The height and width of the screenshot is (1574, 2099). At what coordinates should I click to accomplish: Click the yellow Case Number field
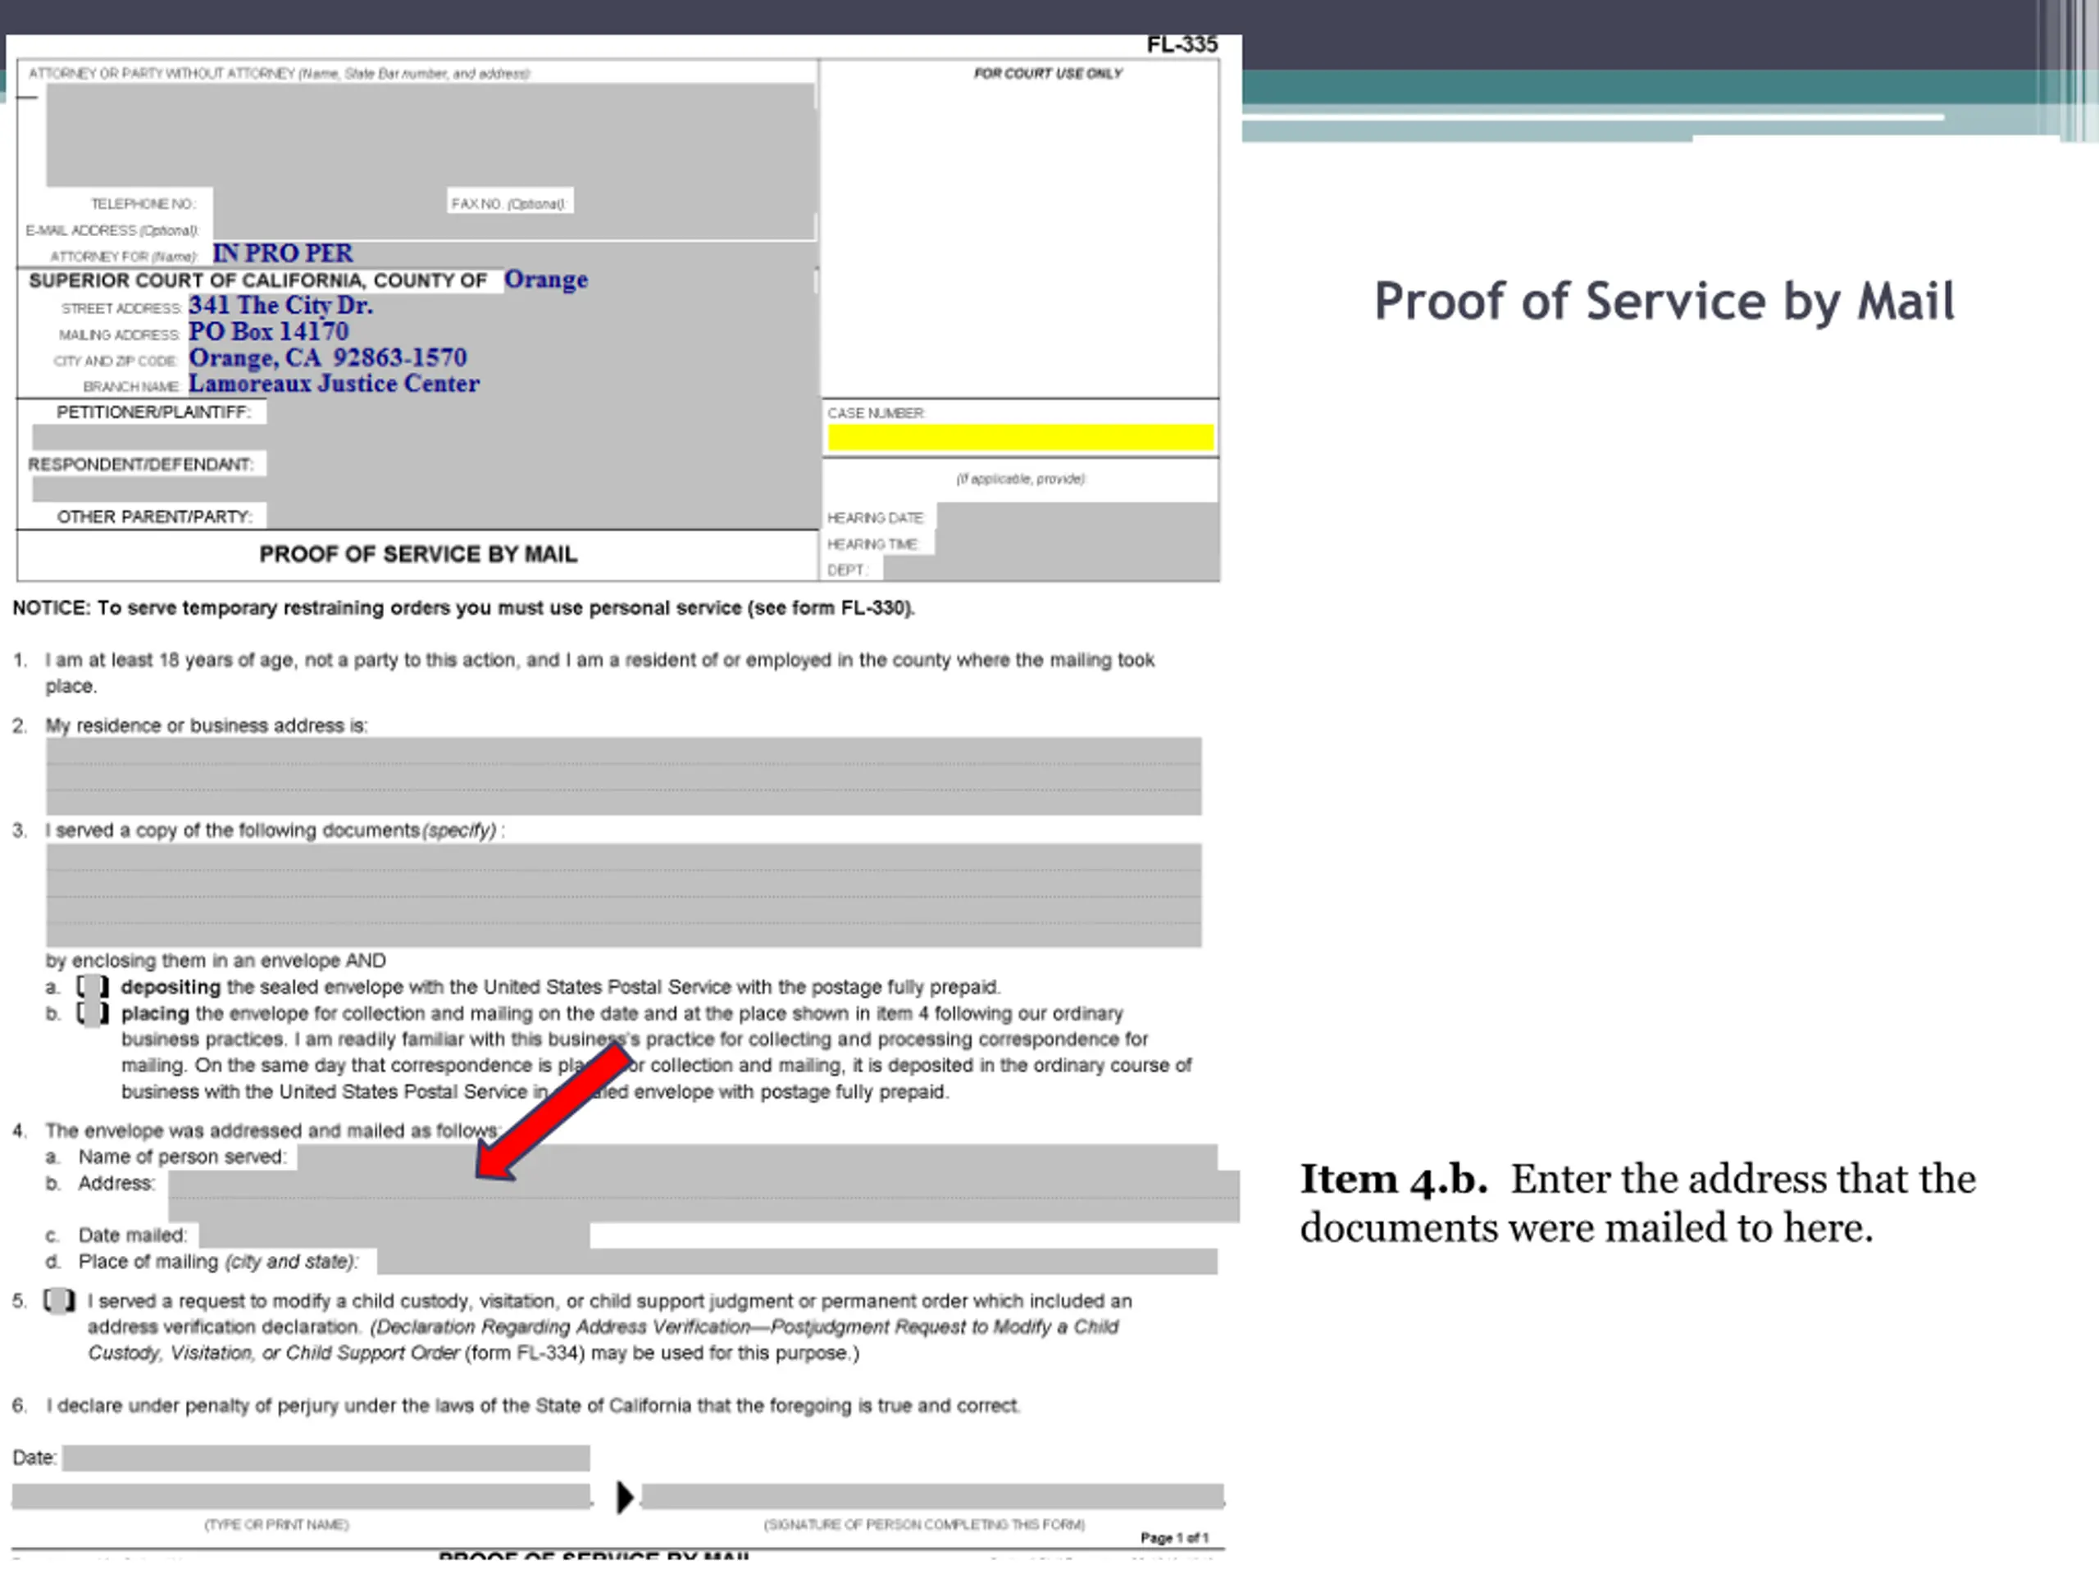1020,438
